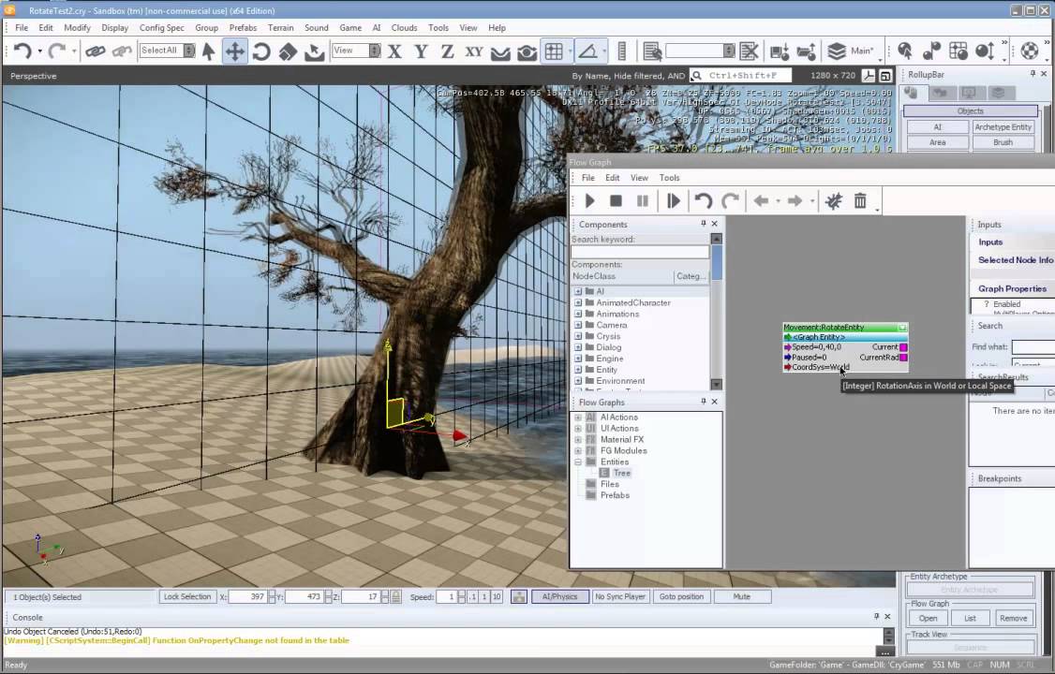Choose the Select mode arrow tool

pos(209,51)
